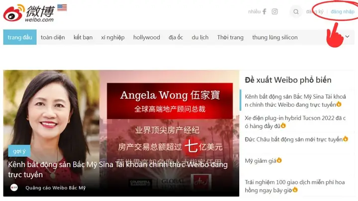Click the đăng nhập link
The image size is (358, 201).
point(343,11)
